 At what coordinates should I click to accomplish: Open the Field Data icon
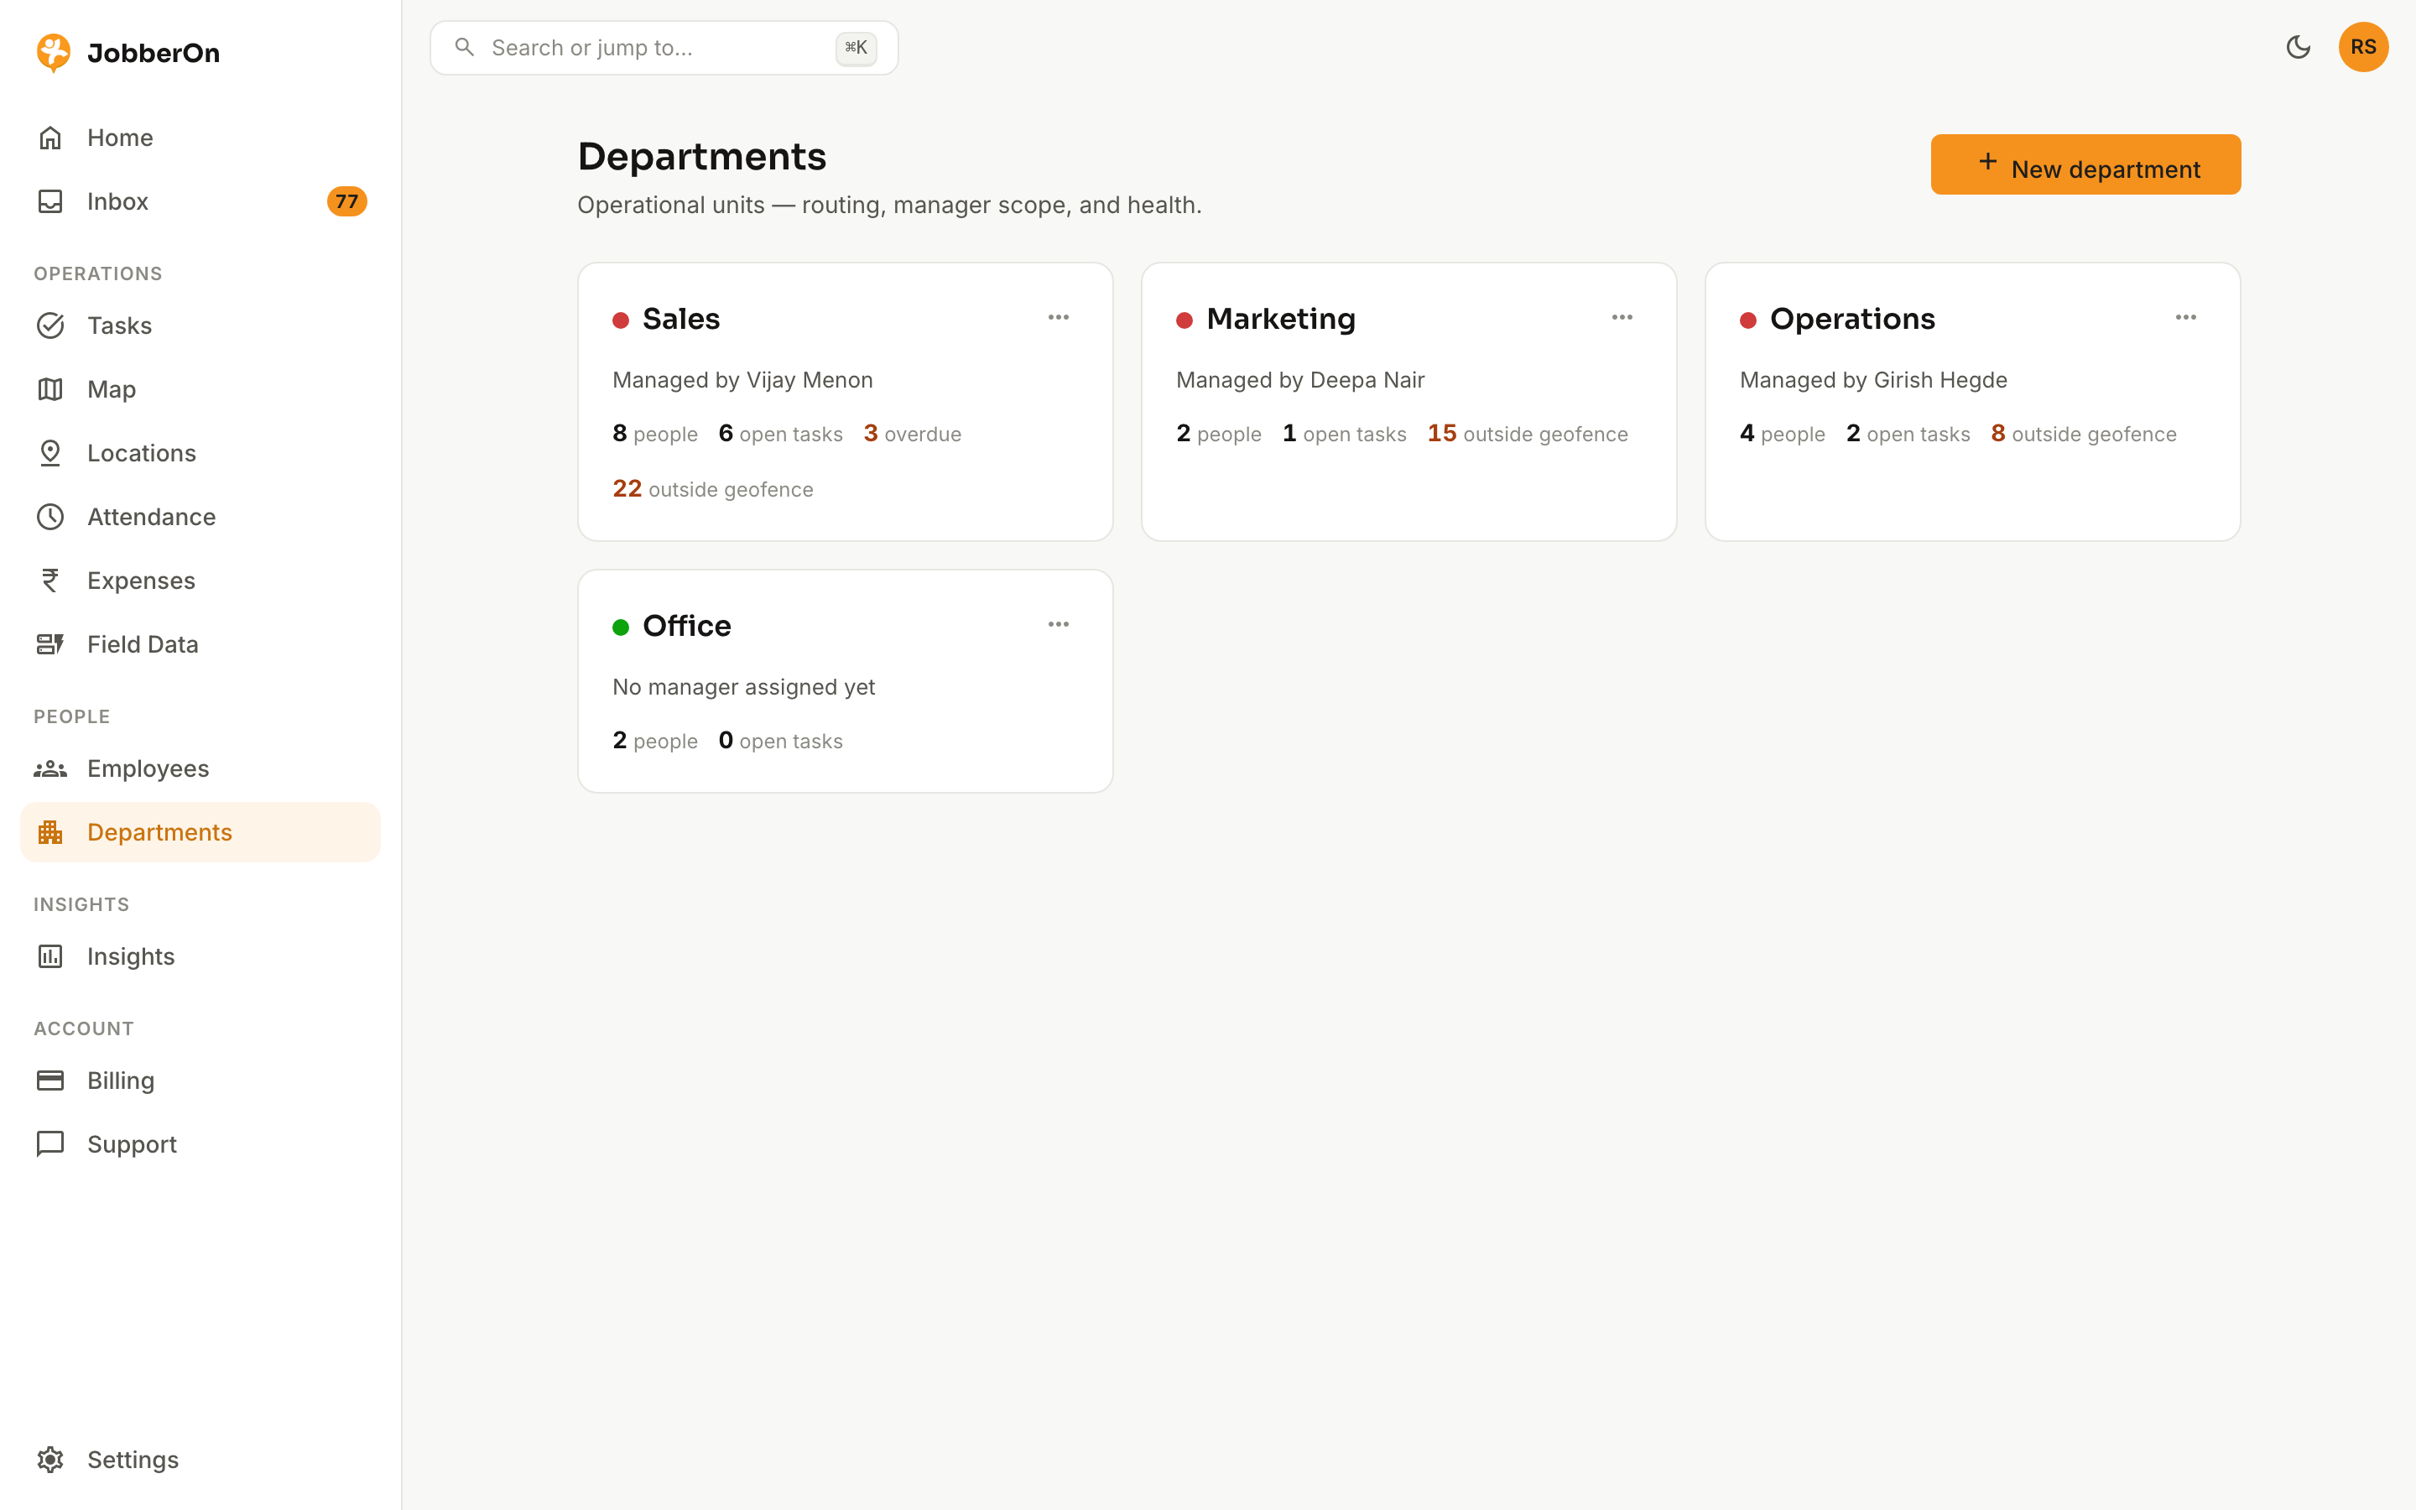[x=50, y=645]
